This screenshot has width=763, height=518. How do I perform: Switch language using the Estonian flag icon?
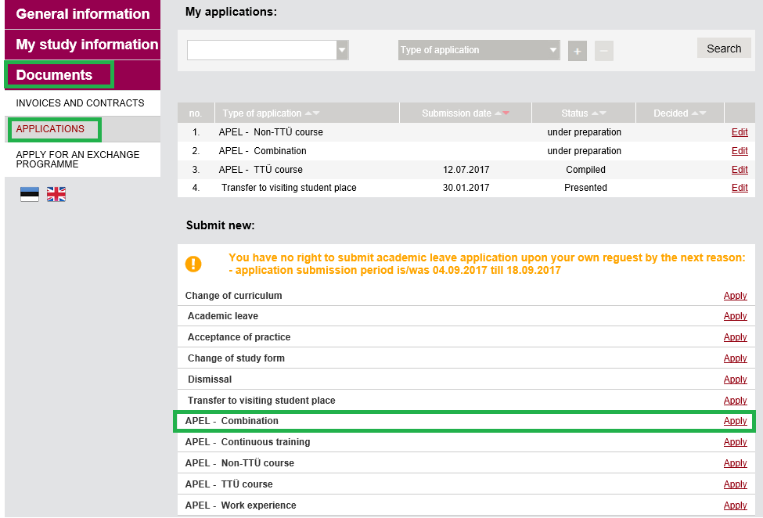[30, 194]
